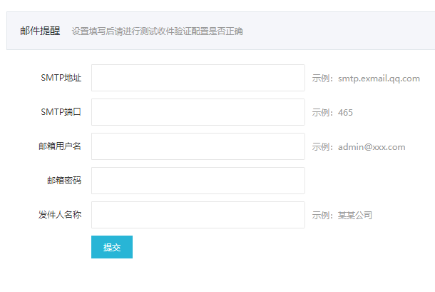Click the header description about testing configuration
435x292 pixels.
pyautogui.click(x=157, y=32)
